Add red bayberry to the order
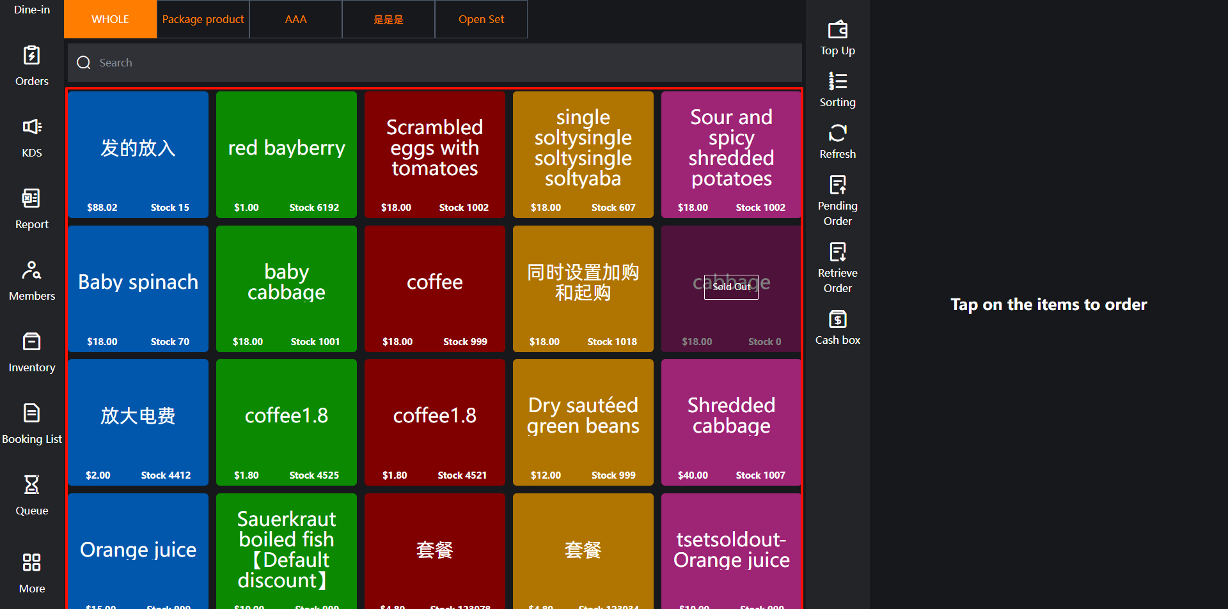 (287, 155)
